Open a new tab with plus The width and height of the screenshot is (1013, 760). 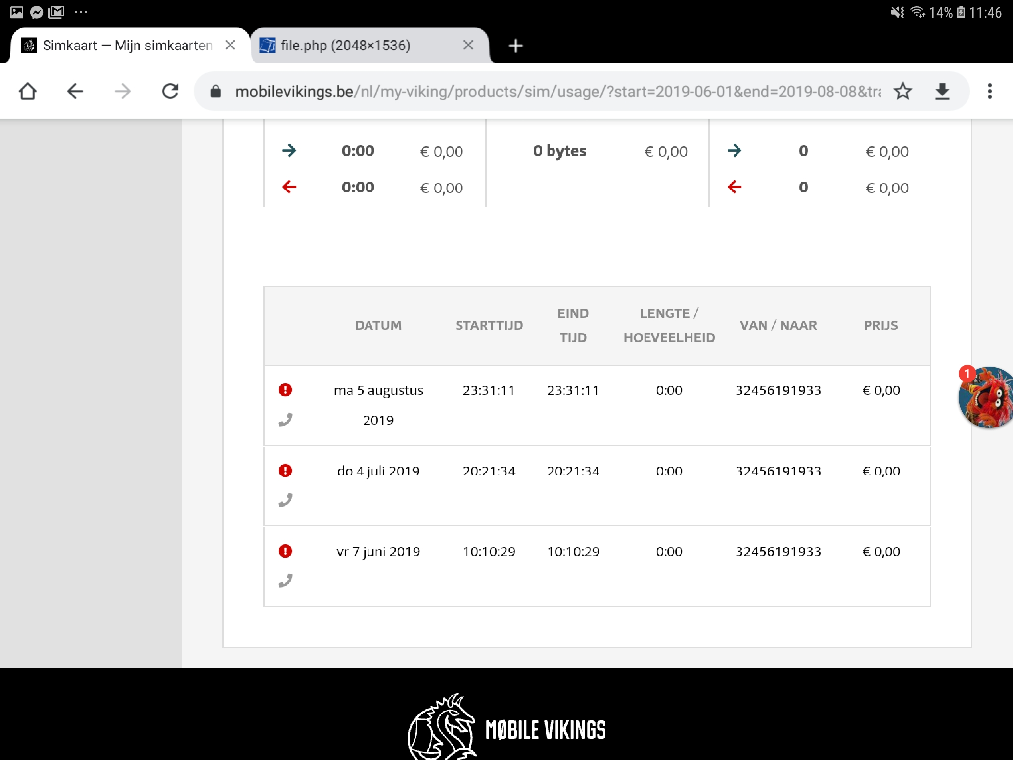(x=515, y=46)
